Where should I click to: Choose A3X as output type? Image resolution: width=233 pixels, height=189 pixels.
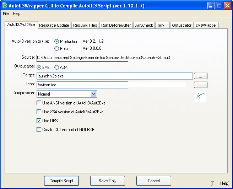point(56,67)
